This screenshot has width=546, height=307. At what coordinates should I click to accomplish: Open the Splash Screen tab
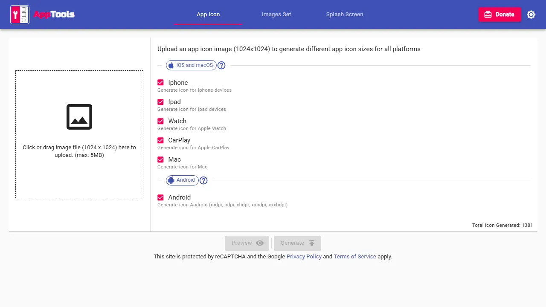[x=344, y=14]
